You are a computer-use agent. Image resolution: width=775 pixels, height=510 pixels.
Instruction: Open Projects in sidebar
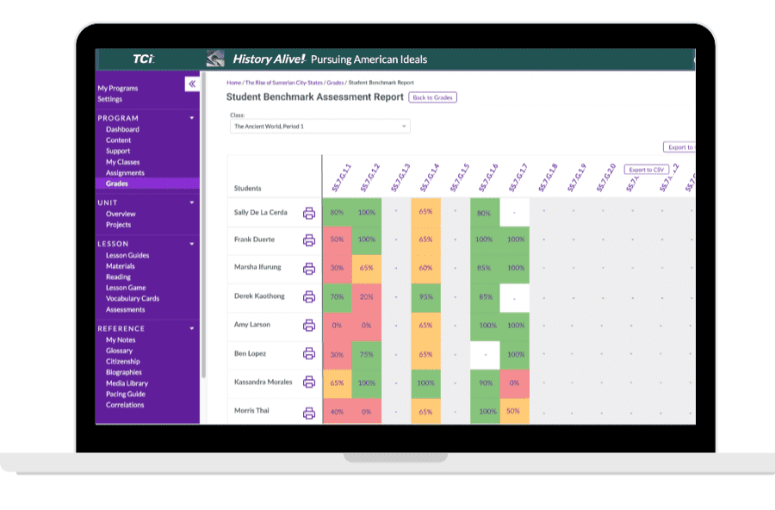tap(118, 225)
